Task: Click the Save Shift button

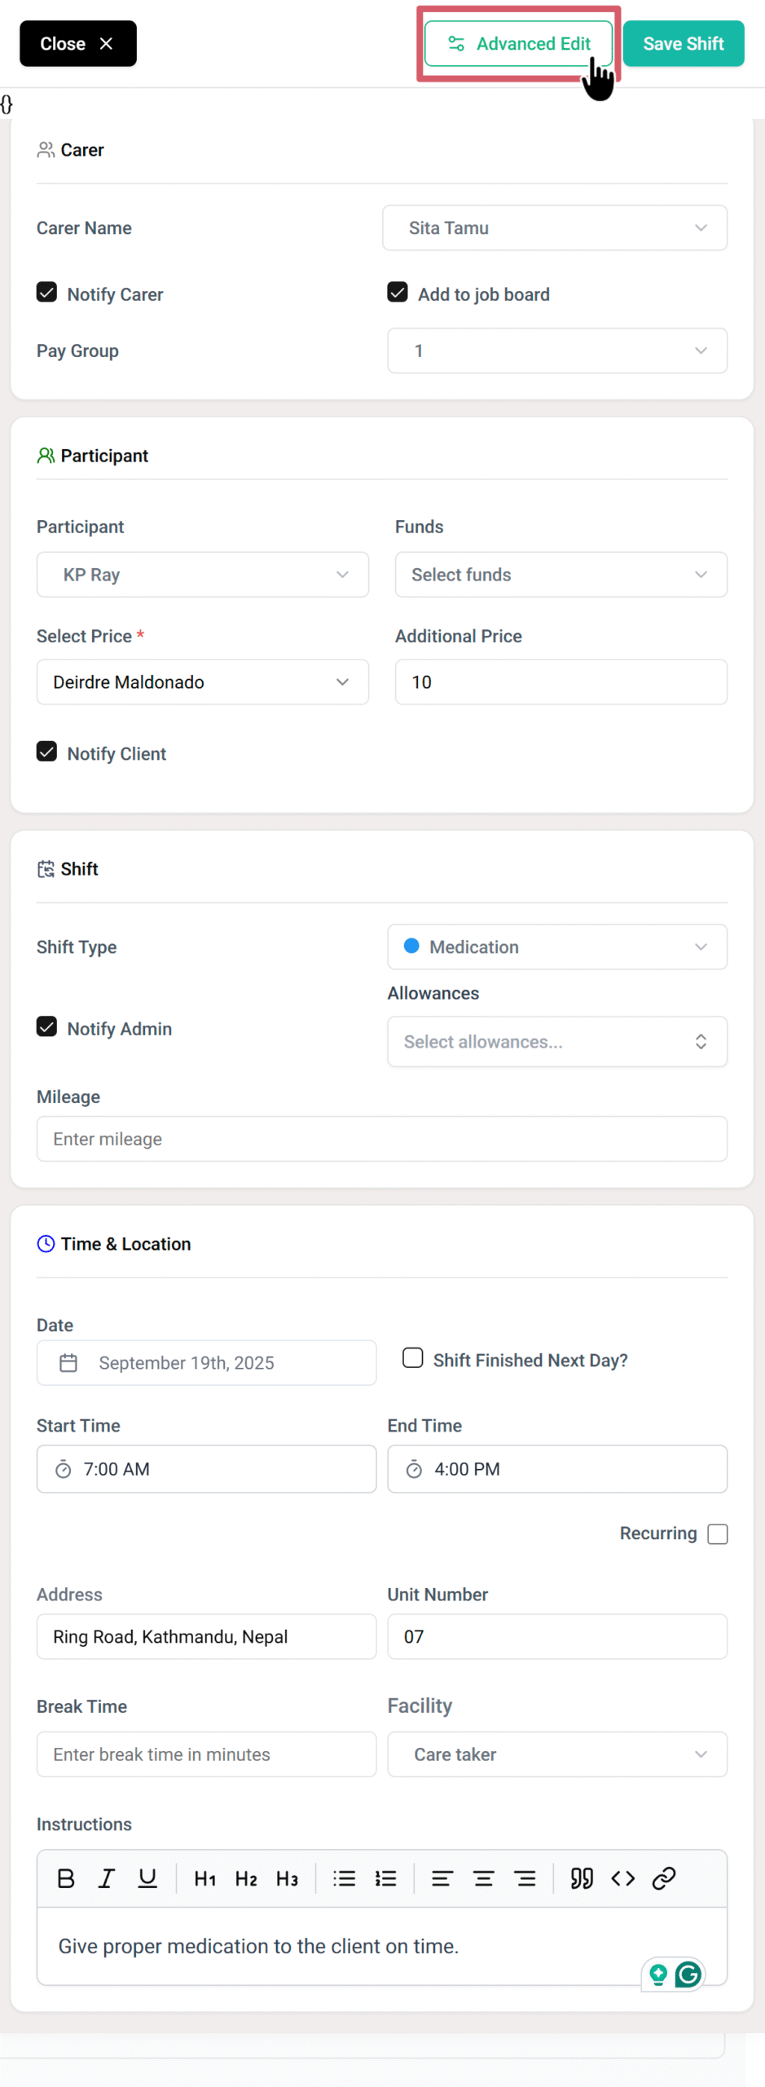Action: pos(683,44)
